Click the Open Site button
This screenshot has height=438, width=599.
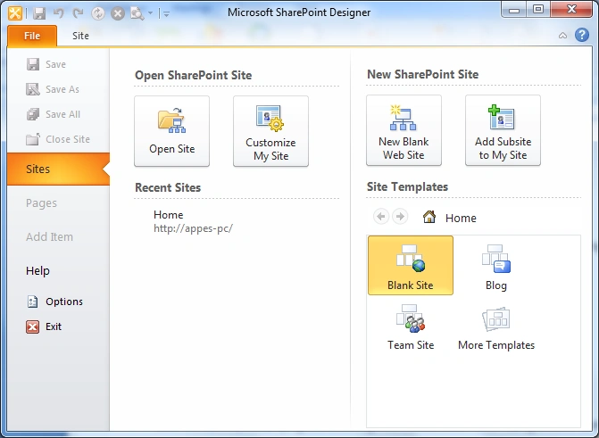pyautogui.click(x=172, y=131)
